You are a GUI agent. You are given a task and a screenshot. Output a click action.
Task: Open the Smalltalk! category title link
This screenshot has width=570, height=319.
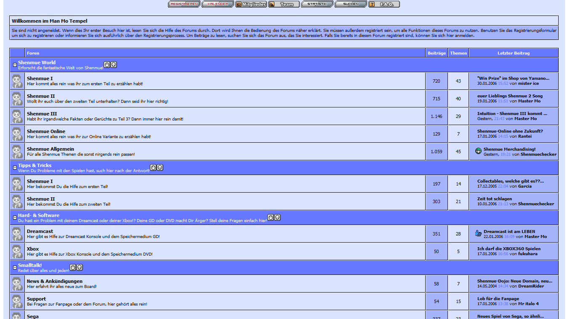click(x=30, y=265)
